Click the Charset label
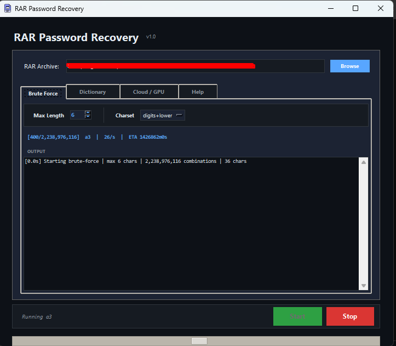 (x=125, y=115)
